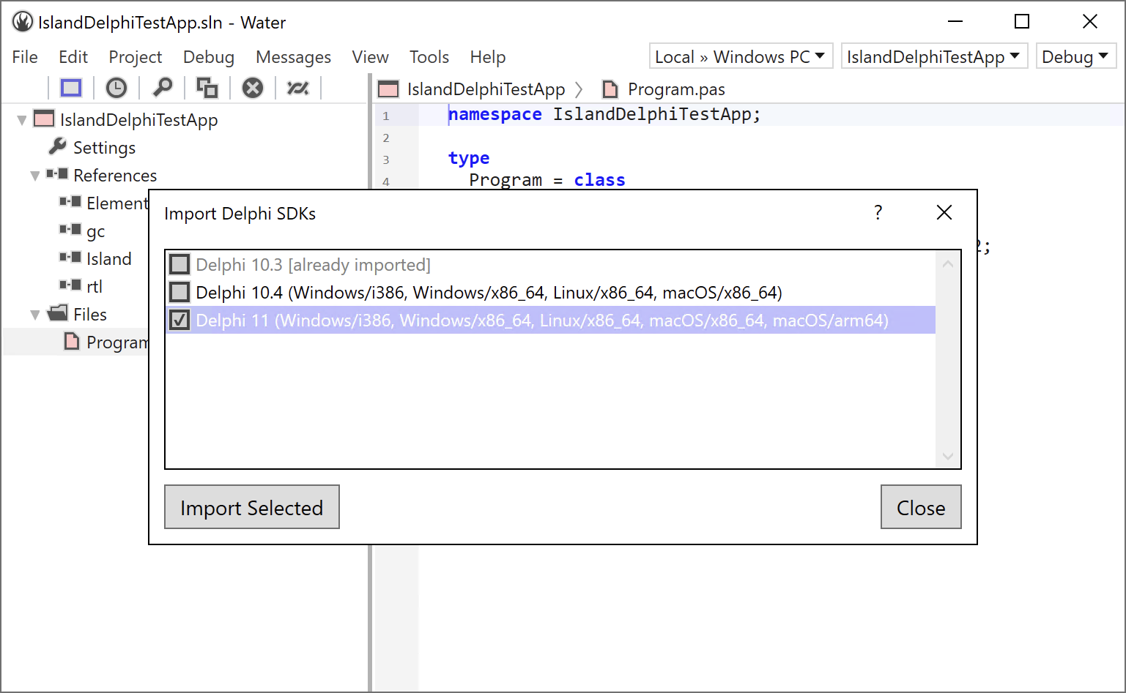The width and height of the screenshot is (1126, 693).
Task: Toggle the Delphi 10.3 already imported checkbox
Action: coord(179,264)
